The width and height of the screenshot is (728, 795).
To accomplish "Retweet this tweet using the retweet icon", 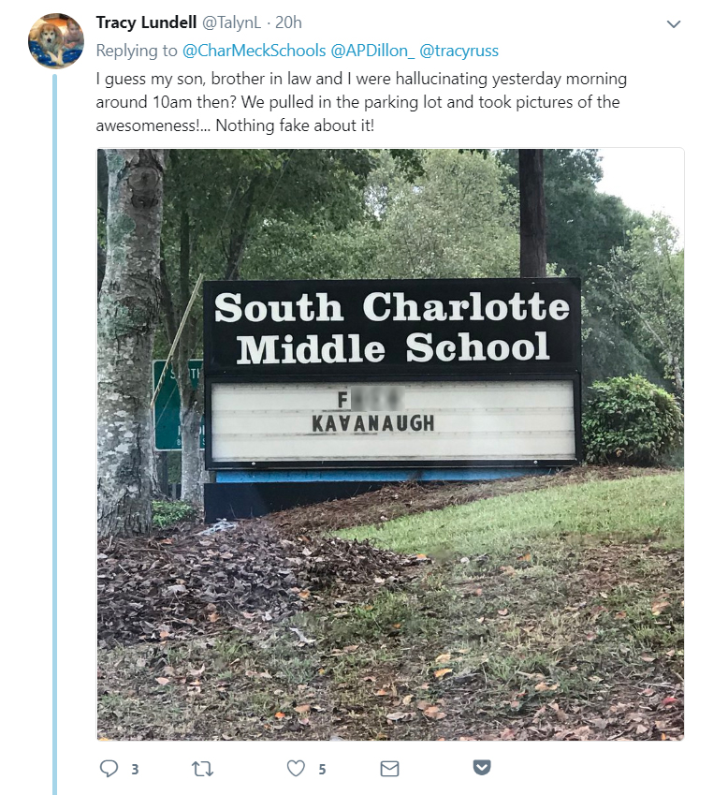I will click(203, 769).
